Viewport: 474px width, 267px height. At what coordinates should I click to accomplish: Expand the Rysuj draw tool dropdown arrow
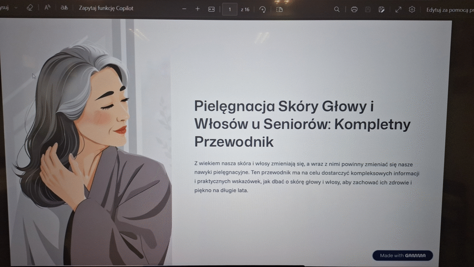pos(17,8)
